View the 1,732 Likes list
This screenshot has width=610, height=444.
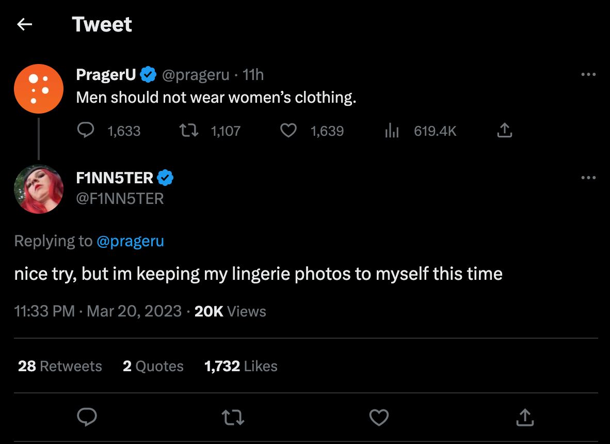coord(240,366)
